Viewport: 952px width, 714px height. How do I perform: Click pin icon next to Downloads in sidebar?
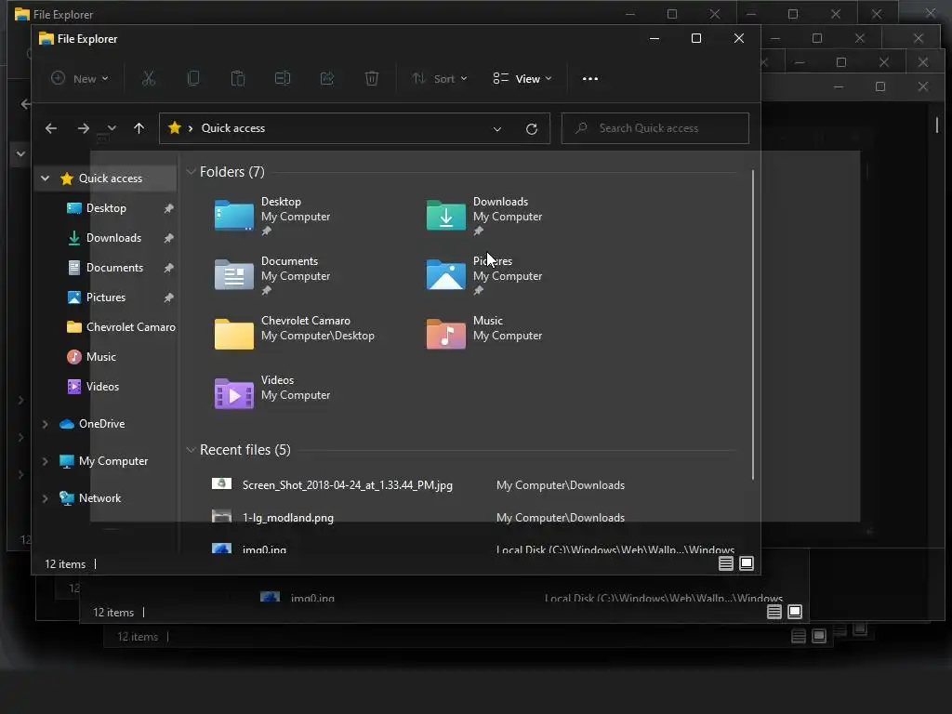pyautogui.click(x=168, y=238)
